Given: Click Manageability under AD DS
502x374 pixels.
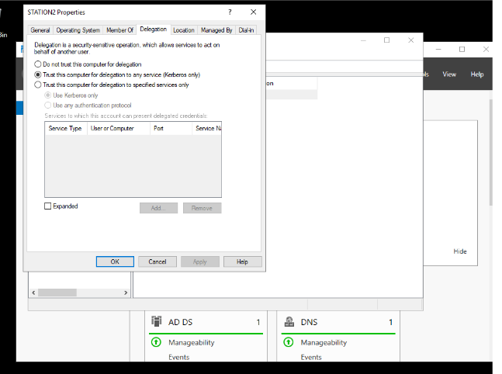Looking at the screenshot, I should point(192,343).
